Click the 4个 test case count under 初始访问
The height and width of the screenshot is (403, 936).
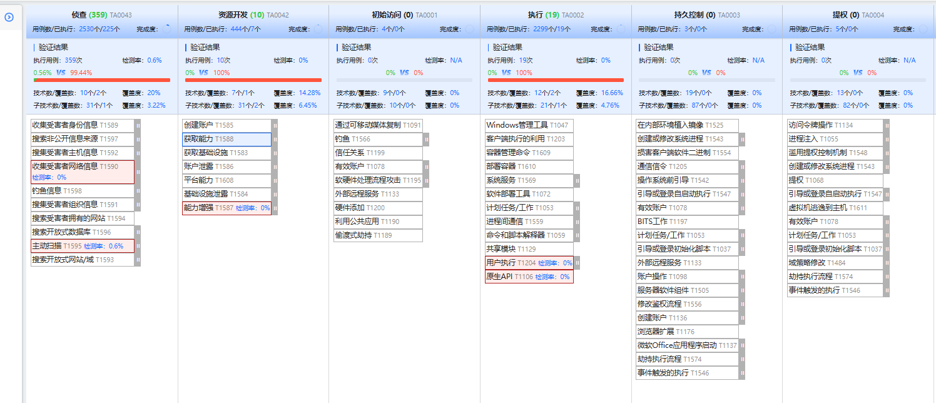[x=386, y=28]
